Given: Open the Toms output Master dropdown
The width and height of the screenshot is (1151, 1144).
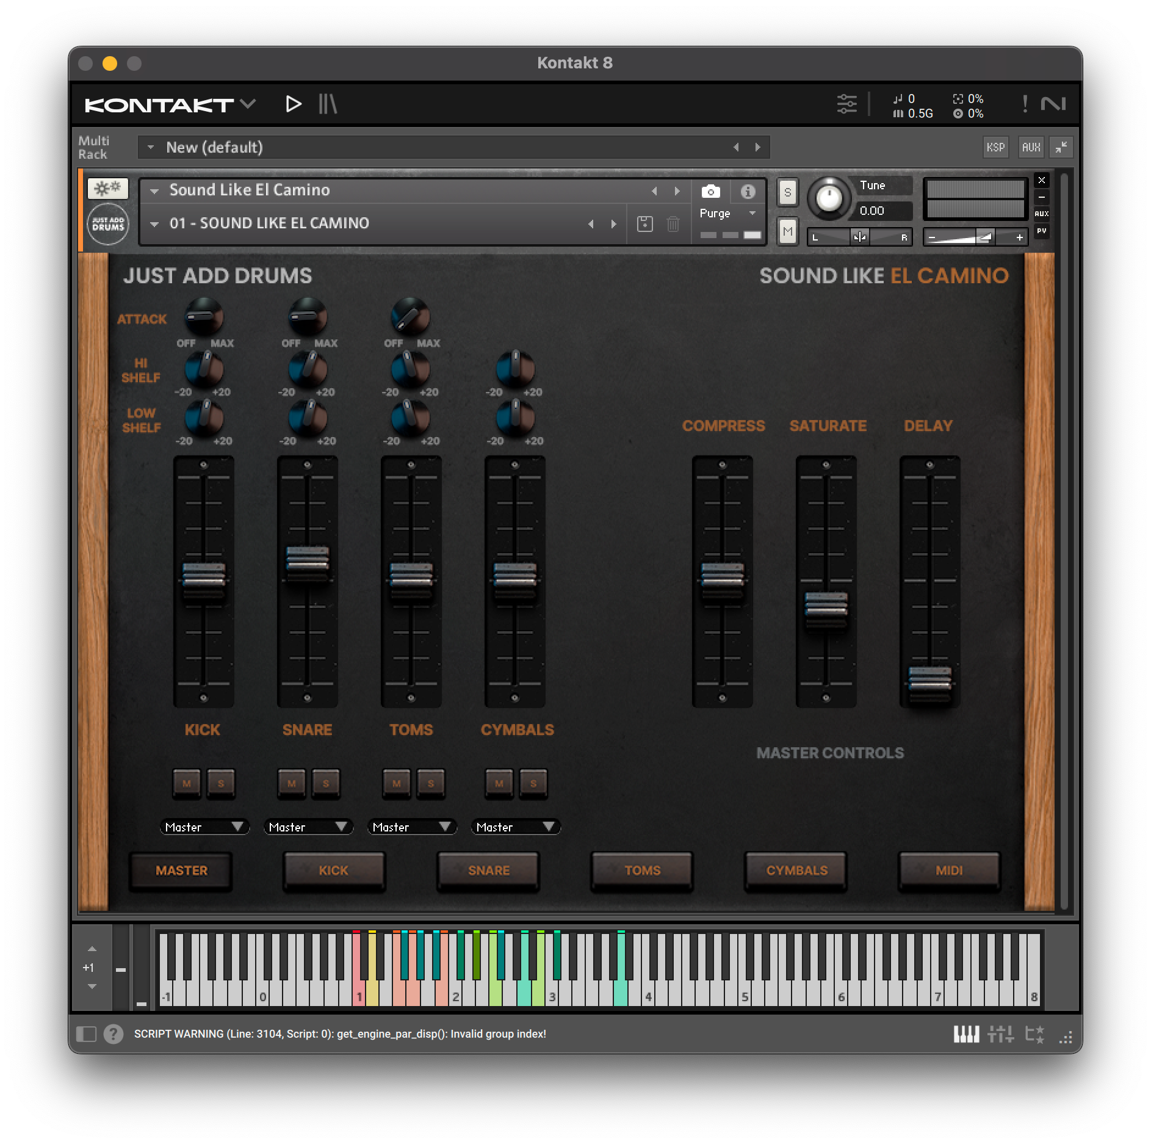Looking at the screenshot, I should click(x=411, y=827).
